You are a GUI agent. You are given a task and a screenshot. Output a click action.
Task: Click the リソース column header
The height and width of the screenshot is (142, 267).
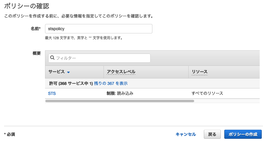[199, 72]
